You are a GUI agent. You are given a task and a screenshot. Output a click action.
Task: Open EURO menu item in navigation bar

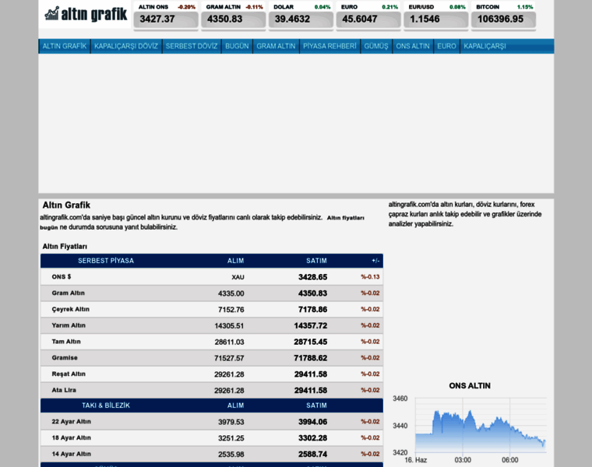click(x=446, y=46)
